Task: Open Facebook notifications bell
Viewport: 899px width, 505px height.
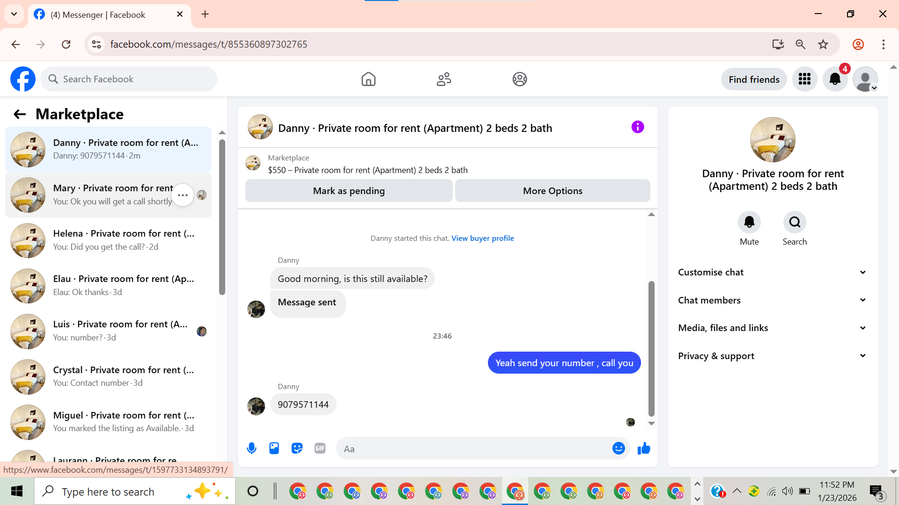Action: (835, 79)
